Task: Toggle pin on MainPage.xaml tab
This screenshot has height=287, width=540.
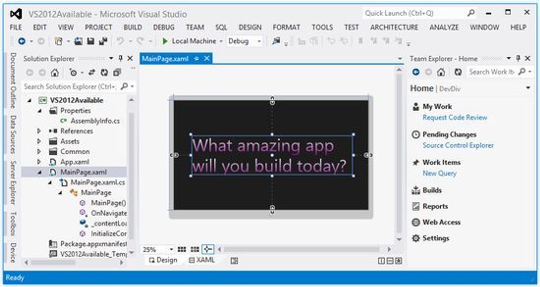Action: [x=197, y=58]
